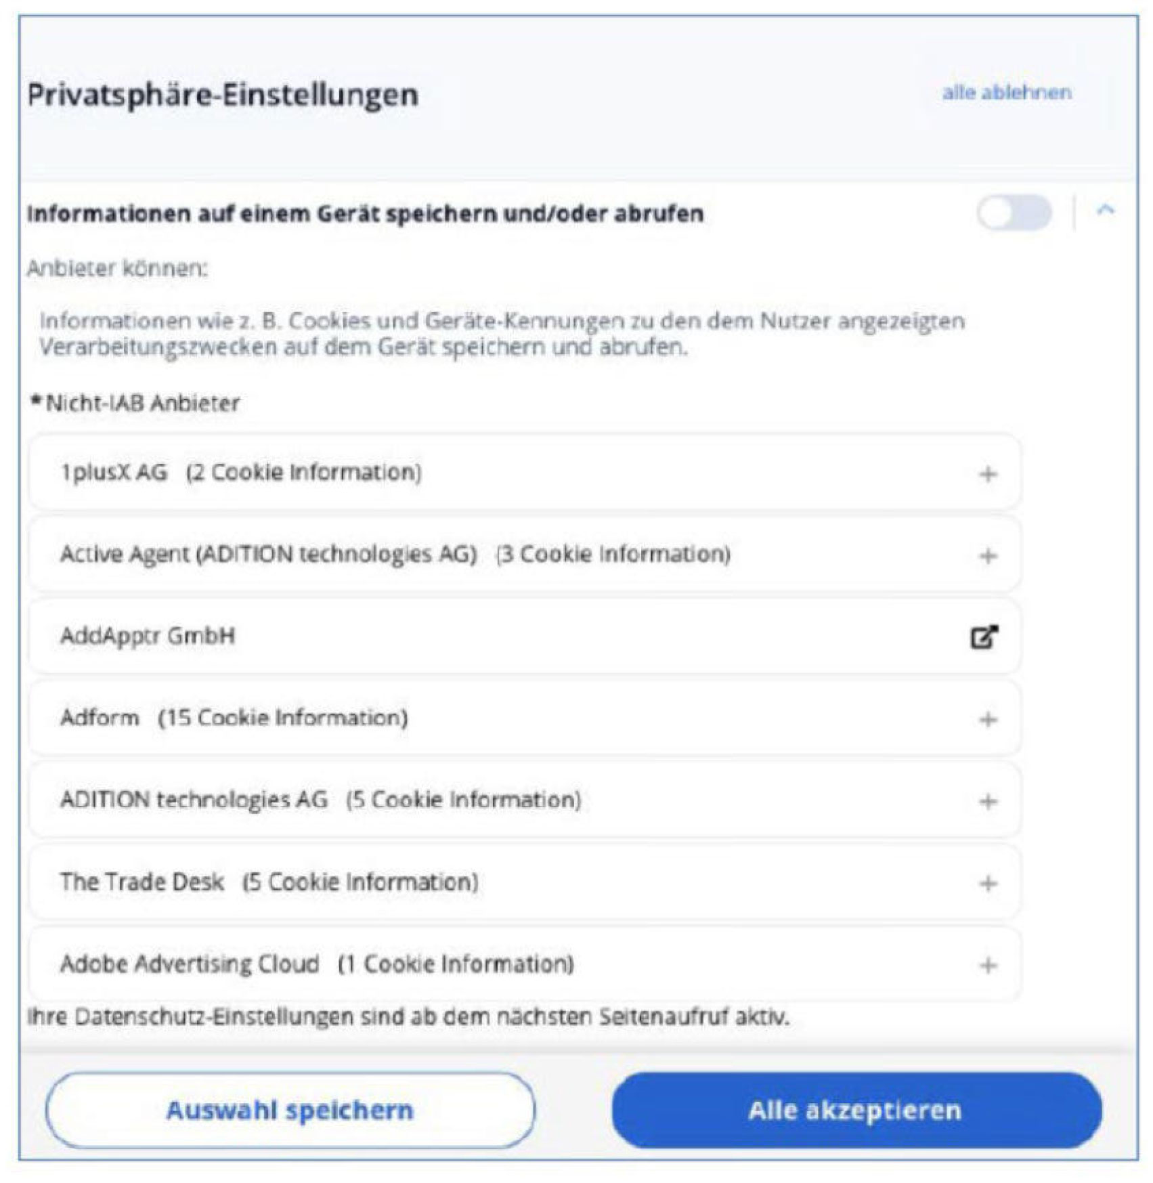Click plus icon on The Trade Desk row

987,884
